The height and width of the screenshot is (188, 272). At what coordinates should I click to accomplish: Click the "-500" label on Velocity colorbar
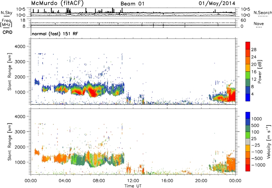[x=257, y=158]
